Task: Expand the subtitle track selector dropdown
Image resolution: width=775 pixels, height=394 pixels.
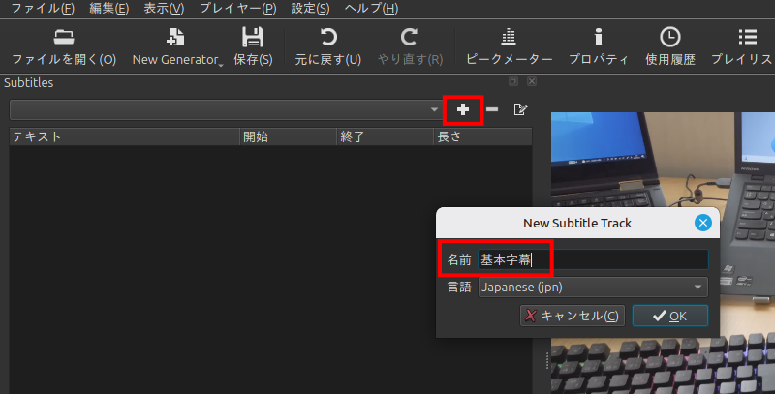Action: (x=434, y=110)
